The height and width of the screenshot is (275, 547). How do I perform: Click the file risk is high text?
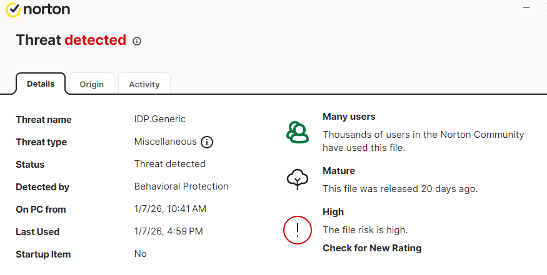(x=364, y=229)
